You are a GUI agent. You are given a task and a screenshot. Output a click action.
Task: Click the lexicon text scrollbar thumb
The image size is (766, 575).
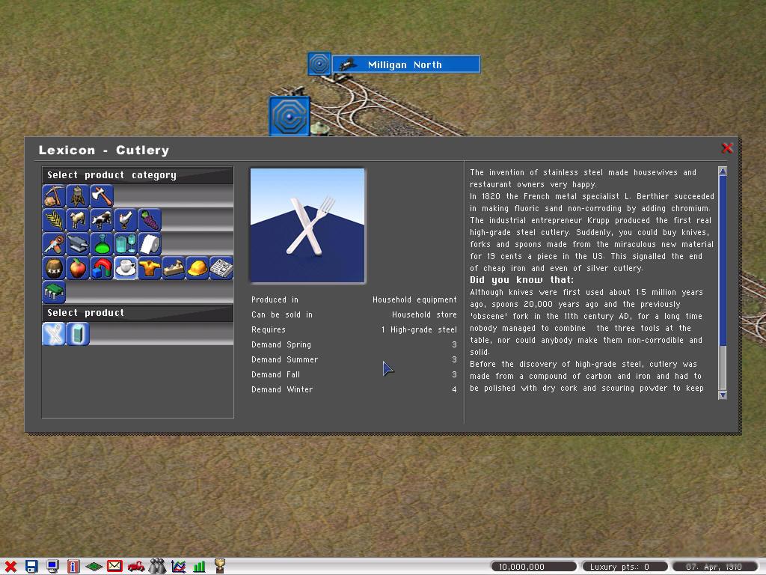[723, 260]
